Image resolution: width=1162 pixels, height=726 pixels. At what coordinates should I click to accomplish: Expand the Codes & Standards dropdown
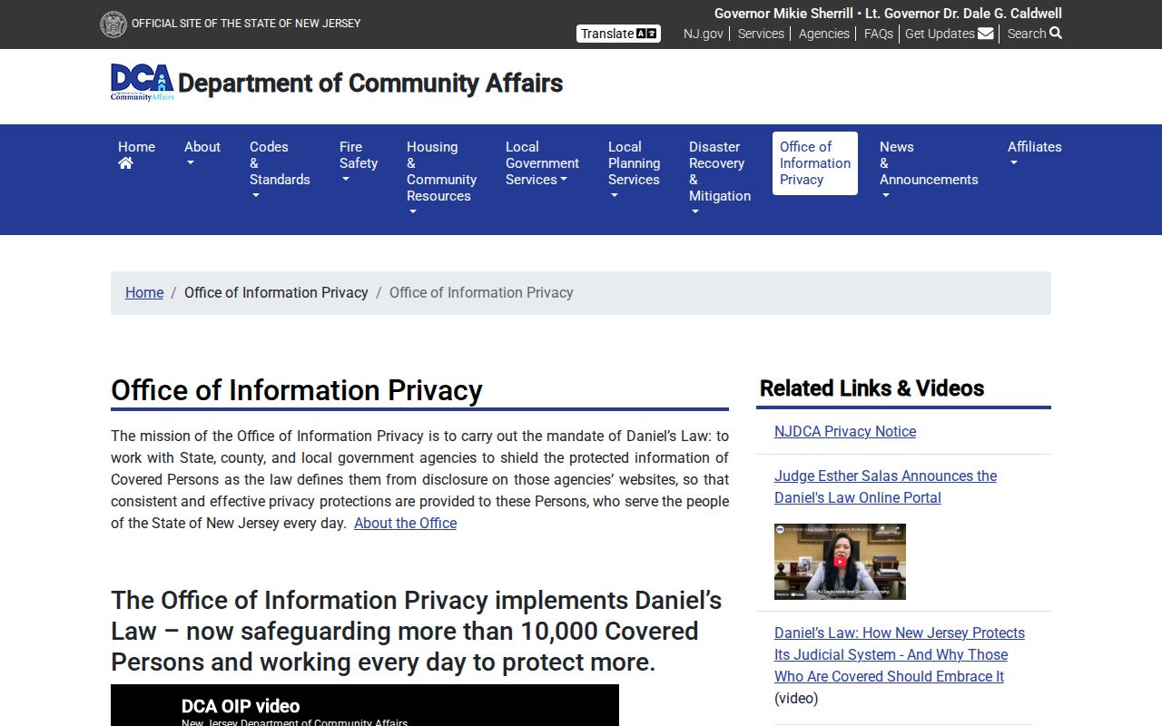tap(280, 171)
